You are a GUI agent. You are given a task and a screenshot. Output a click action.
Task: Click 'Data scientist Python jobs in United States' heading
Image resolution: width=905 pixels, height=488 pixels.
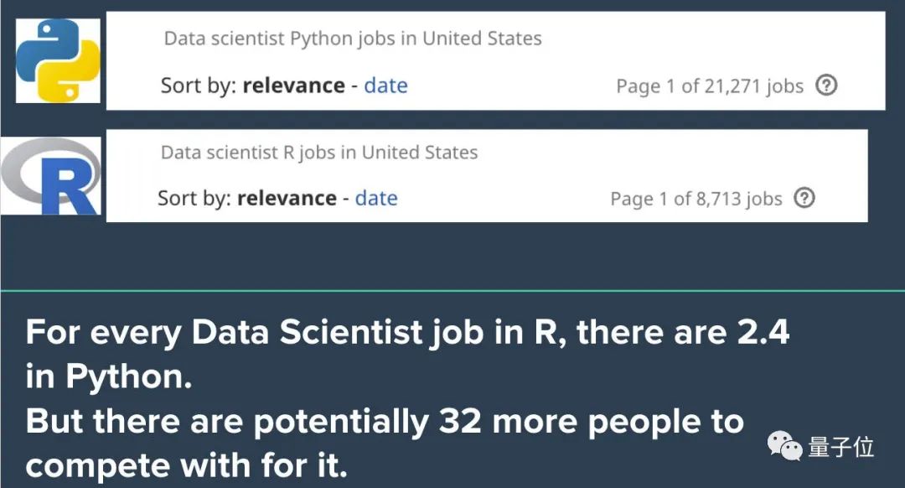[352, 39]
